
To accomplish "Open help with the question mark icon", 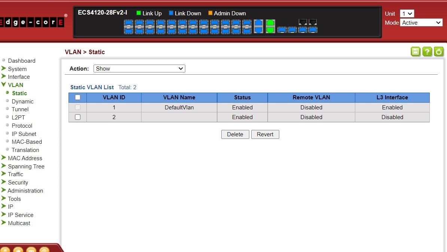I will [427, 52].
